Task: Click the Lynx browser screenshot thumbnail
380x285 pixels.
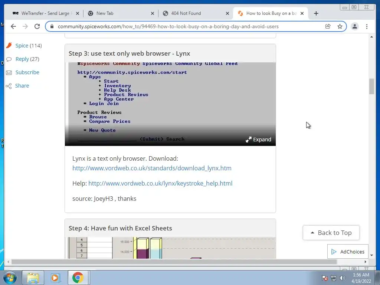Action: click(x=170, y=104)
